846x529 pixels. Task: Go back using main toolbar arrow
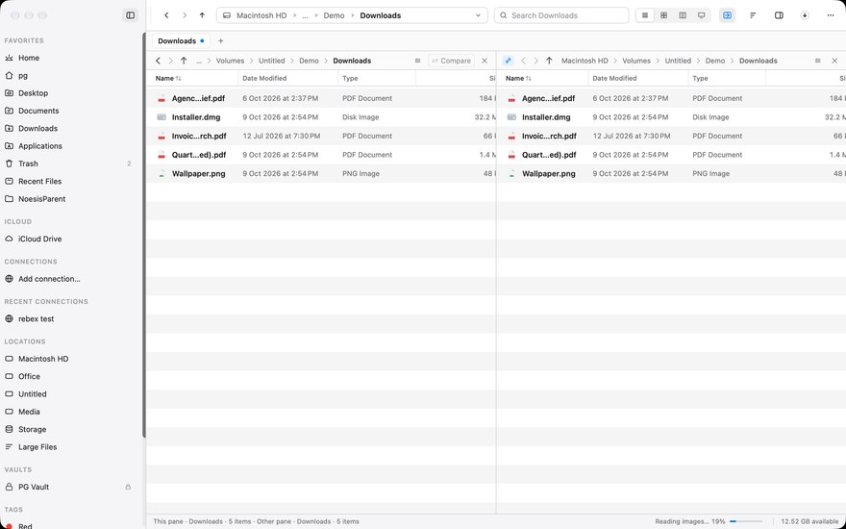166,15
